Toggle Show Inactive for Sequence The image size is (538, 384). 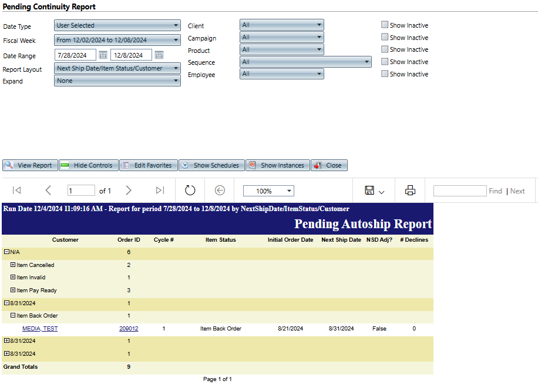[385, 62]
